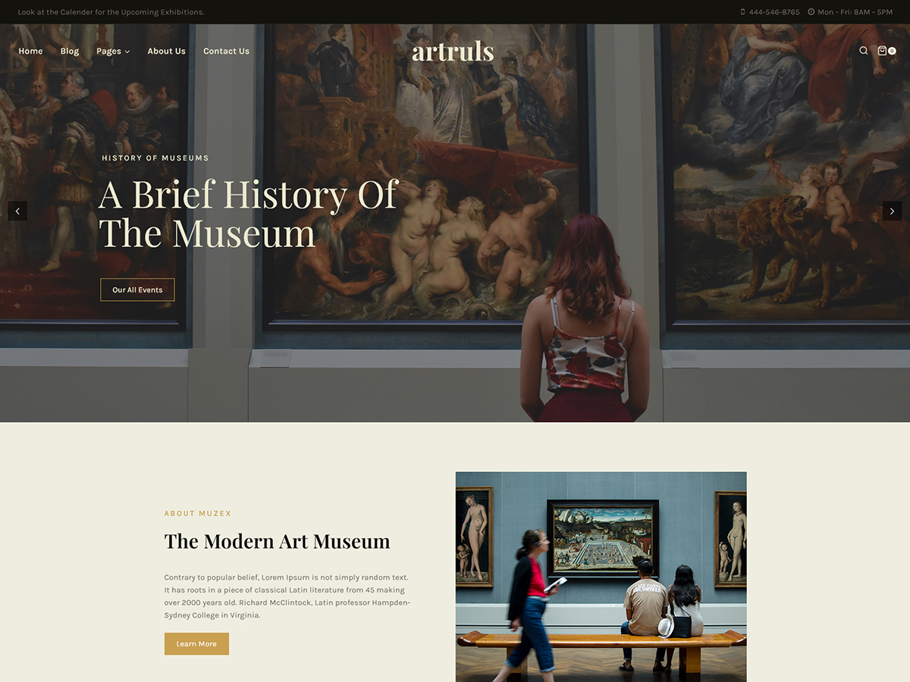Open the Blog menu item

(70, 52)
